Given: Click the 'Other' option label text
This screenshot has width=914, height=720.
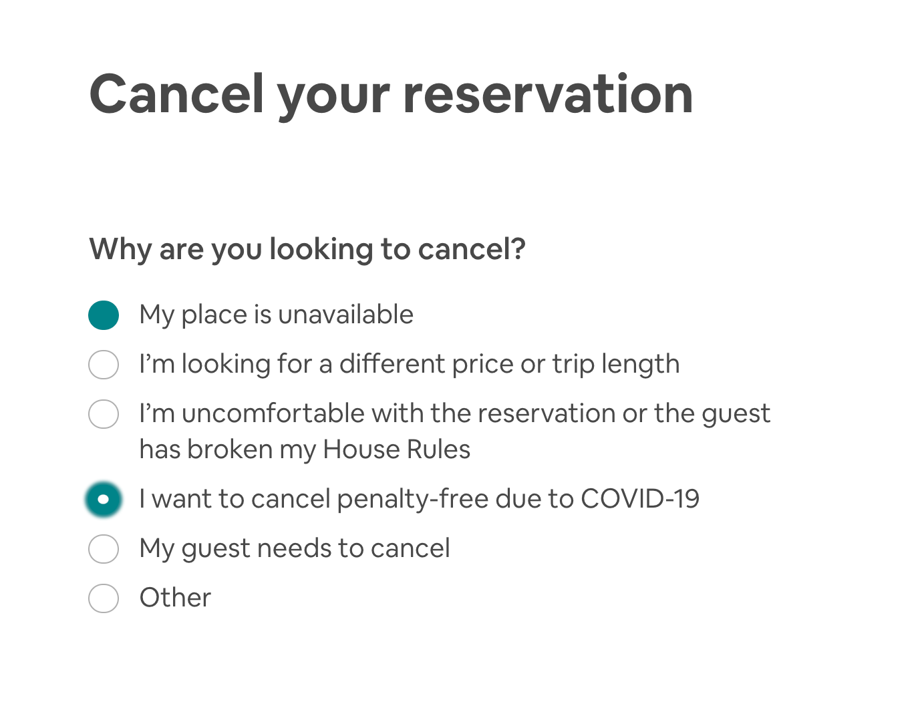Looking at the screenshot, I should 175,598.
